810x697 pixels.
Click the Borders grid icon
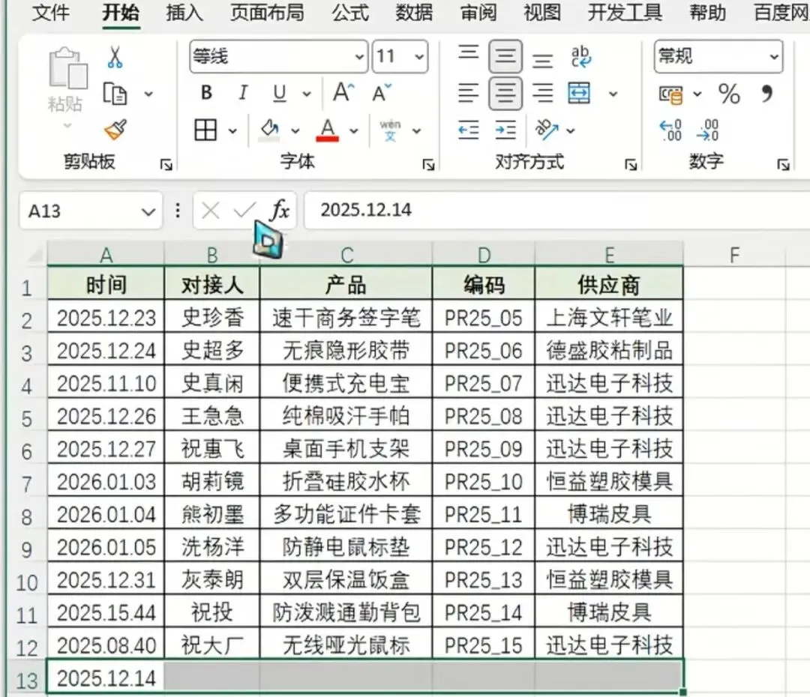pos(205,130)
